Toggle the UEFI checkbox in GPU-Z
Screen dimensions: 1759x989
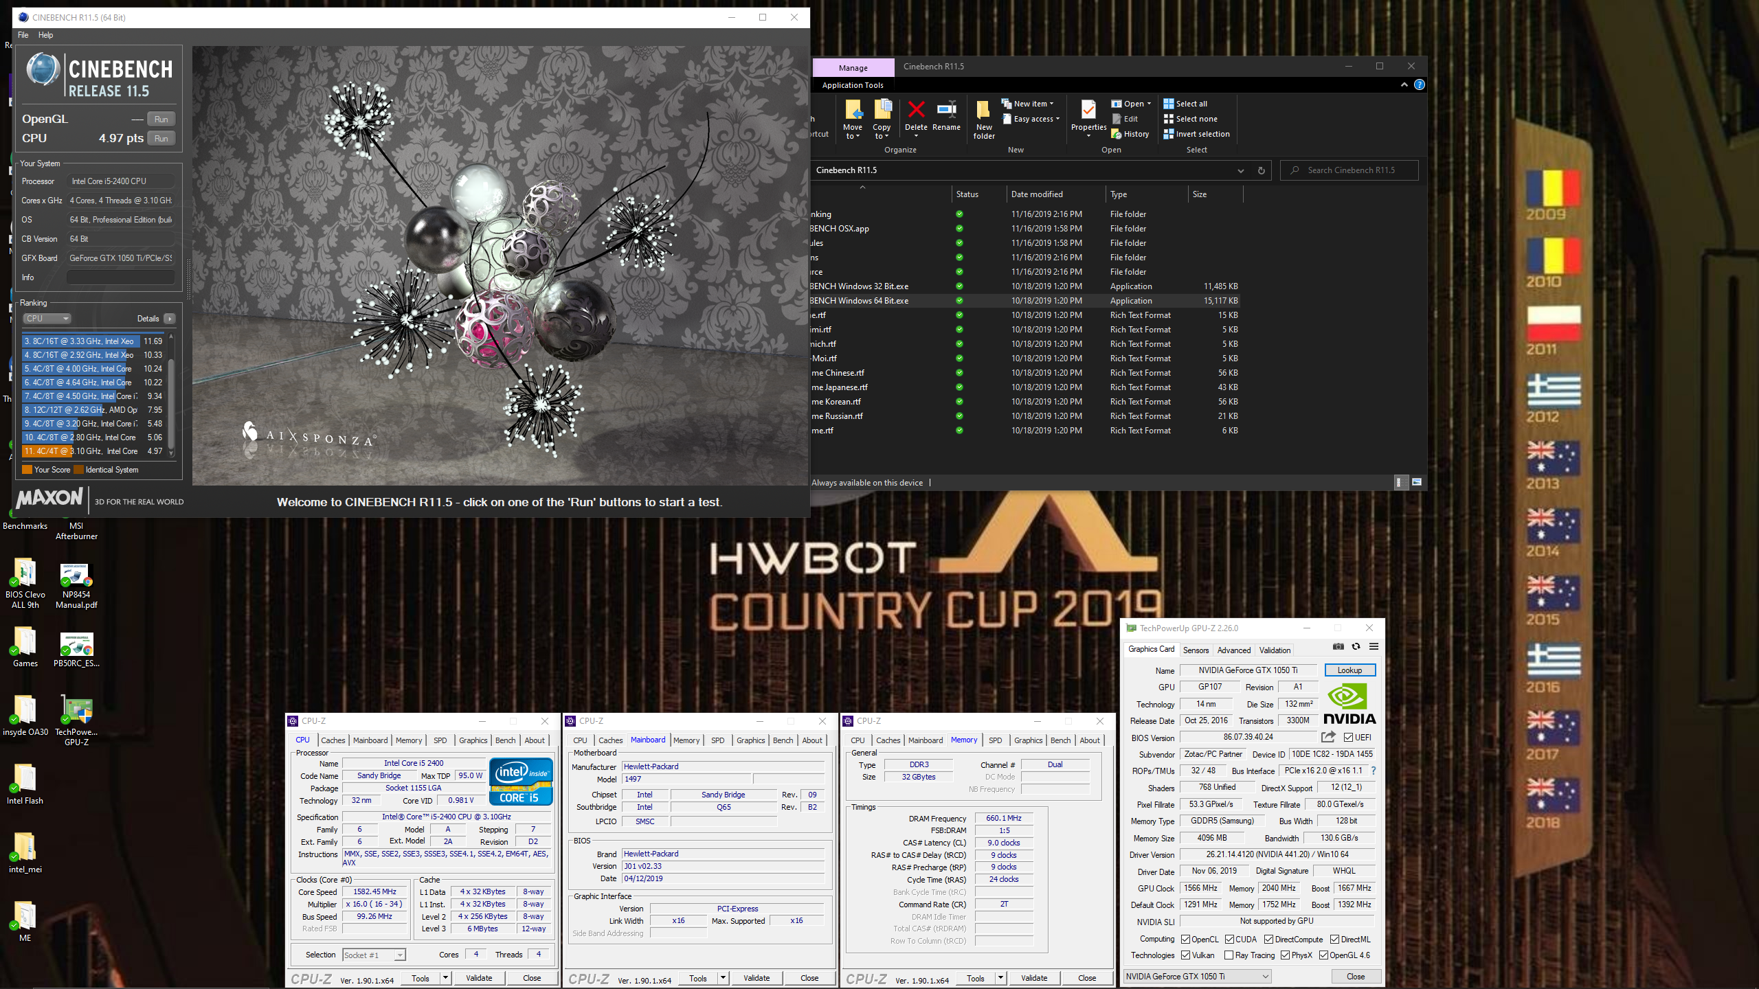click(x=1349, y=738)
